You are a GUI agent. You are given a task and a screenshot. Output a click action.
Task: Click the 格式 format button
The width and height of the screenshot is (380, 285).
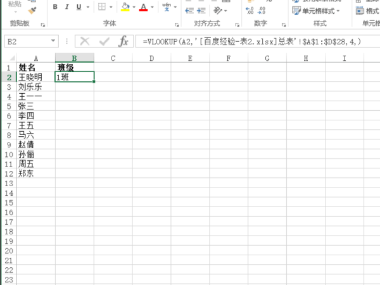pos(367,11)
